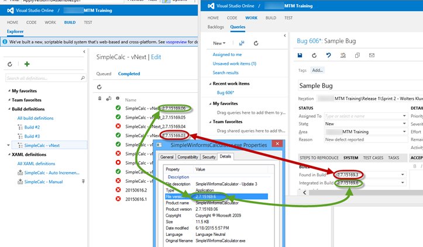423x247 pixels.
Task: Open the BUILD hub in the left window
Action: click(70, 22)
